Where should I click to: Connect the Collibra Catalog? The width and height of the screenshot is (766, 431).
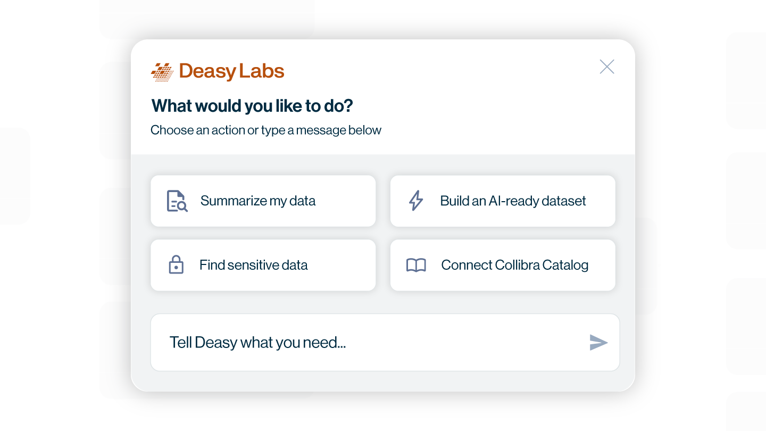(x=502, y=265)
